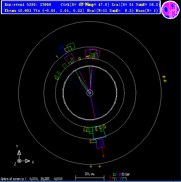Click the magenta cluster at the top center
Viewport: 181px width, 182px height.
click(x=92, y=54)
